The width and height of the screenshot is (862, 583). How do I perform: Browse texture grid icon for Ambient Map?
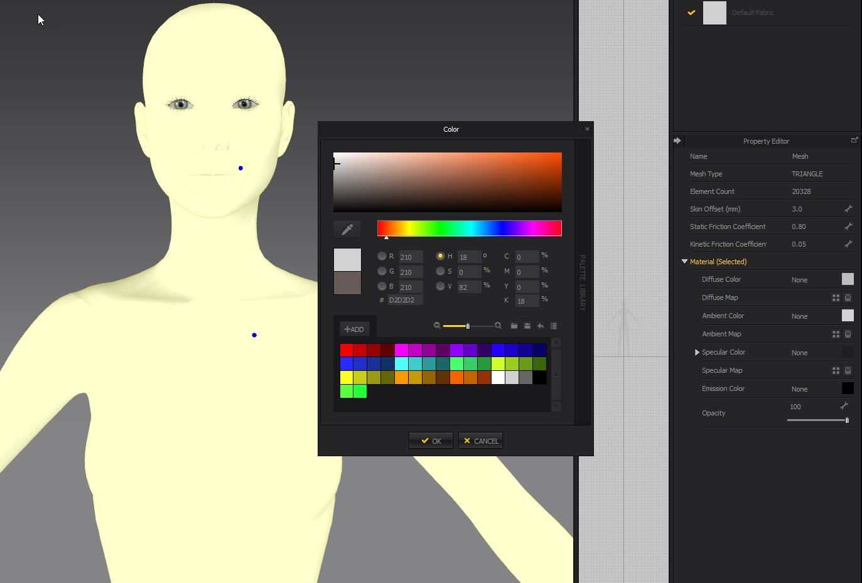pyautogui.click(x=836, y=334)
